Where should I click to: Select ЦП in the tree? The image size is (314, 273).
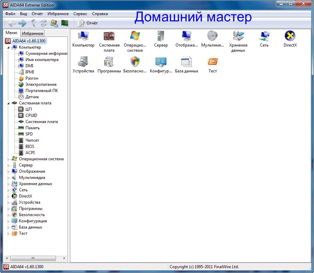(x=29, y=109)
